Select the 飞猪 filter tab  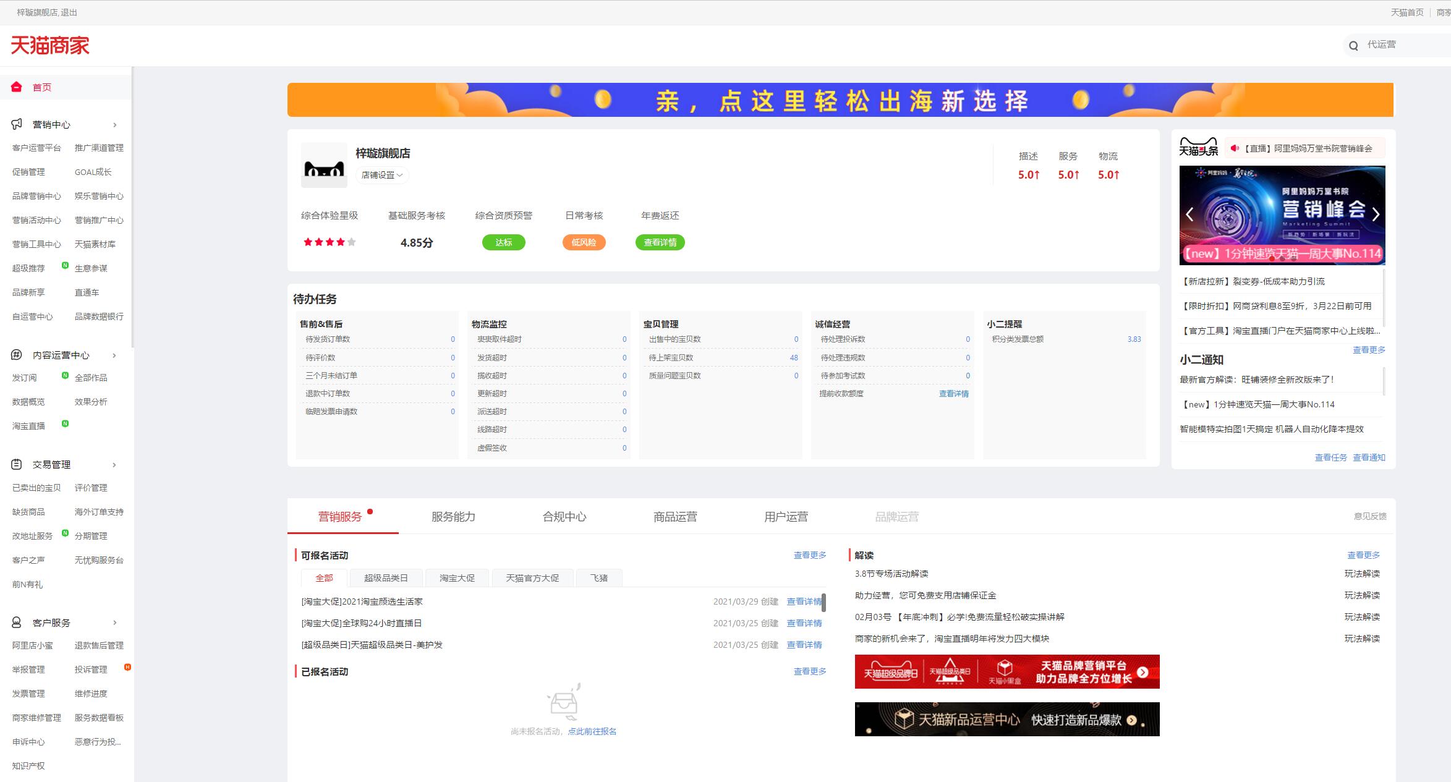pyautogui.click(x=598, y=578)
